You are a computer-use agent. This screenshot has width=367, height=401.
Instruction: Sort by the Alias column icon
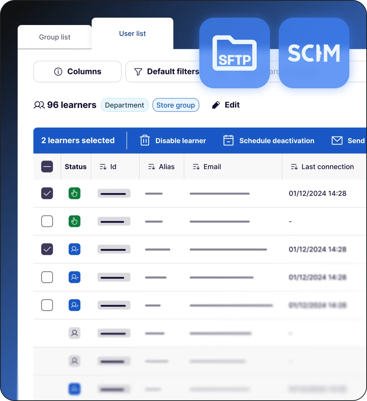pyautogui.click(x=152, y=167)
